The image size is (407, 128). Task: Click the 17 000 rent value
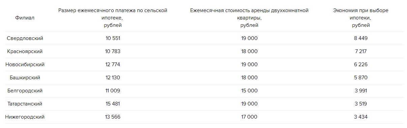249,117
